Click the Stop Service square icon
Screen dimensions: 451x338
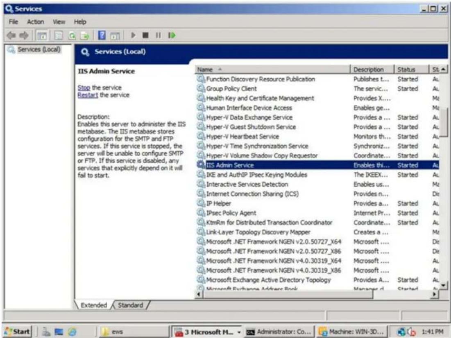145,35
